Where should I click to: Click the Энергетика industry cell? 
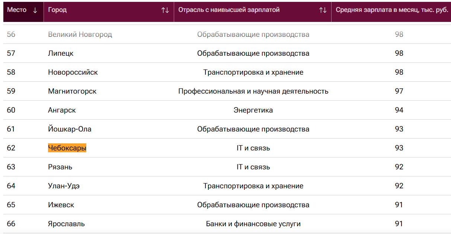[253, 110]
